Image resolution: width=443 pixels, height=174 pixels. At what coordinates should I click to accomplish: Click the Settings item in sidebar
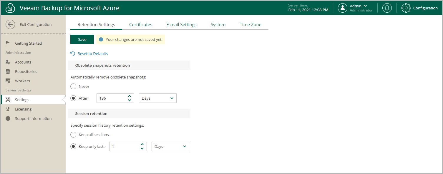click(x=33, y=100)
